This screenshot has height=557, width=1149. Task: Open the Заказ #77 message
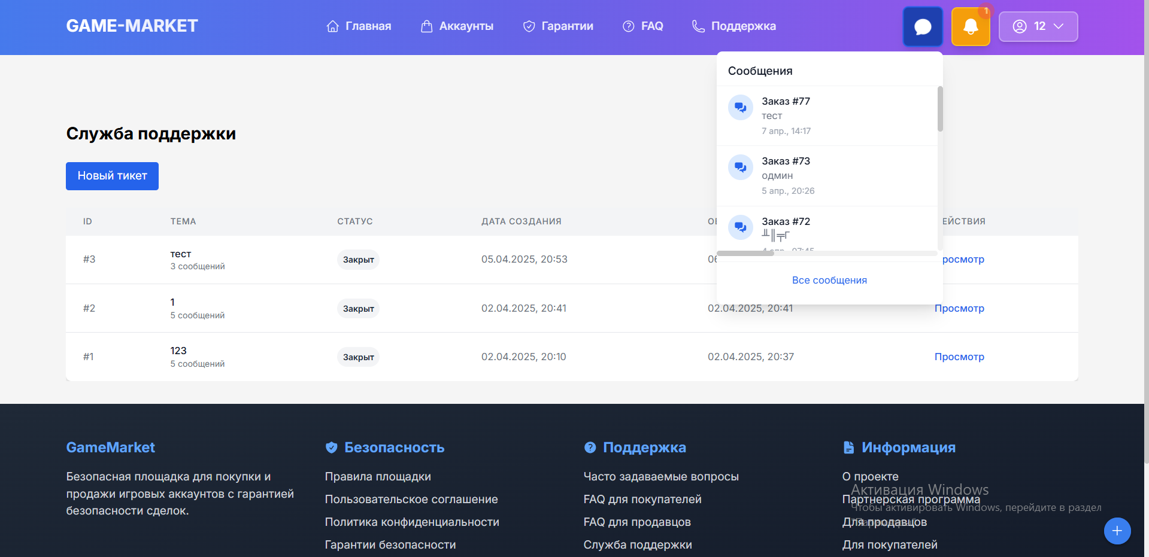point(827,116)
